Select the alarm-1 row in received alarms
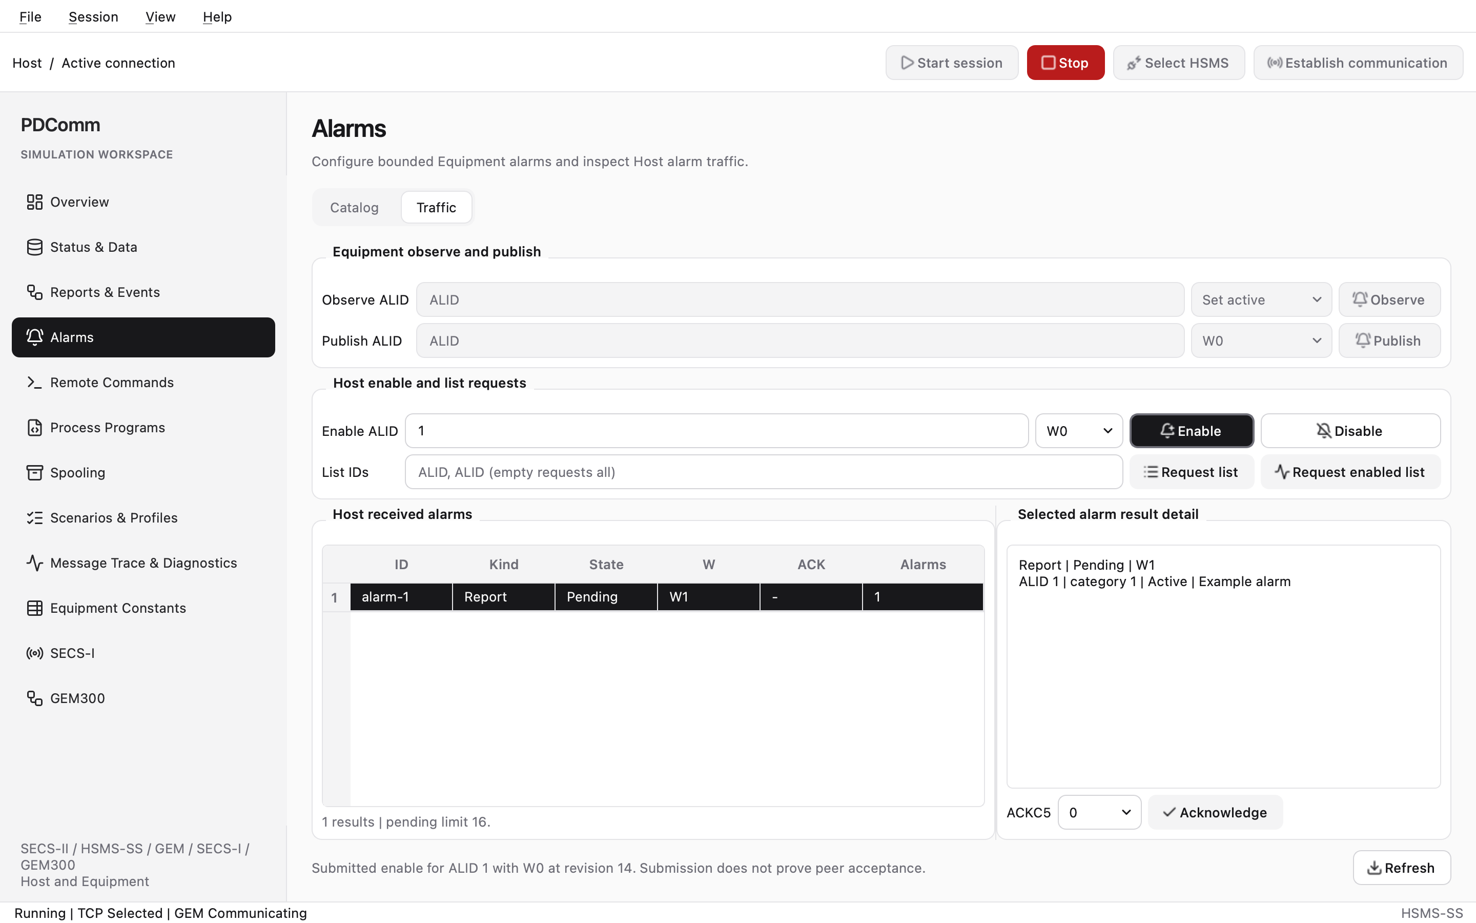The image size is (1476, 923). [653, 597]
